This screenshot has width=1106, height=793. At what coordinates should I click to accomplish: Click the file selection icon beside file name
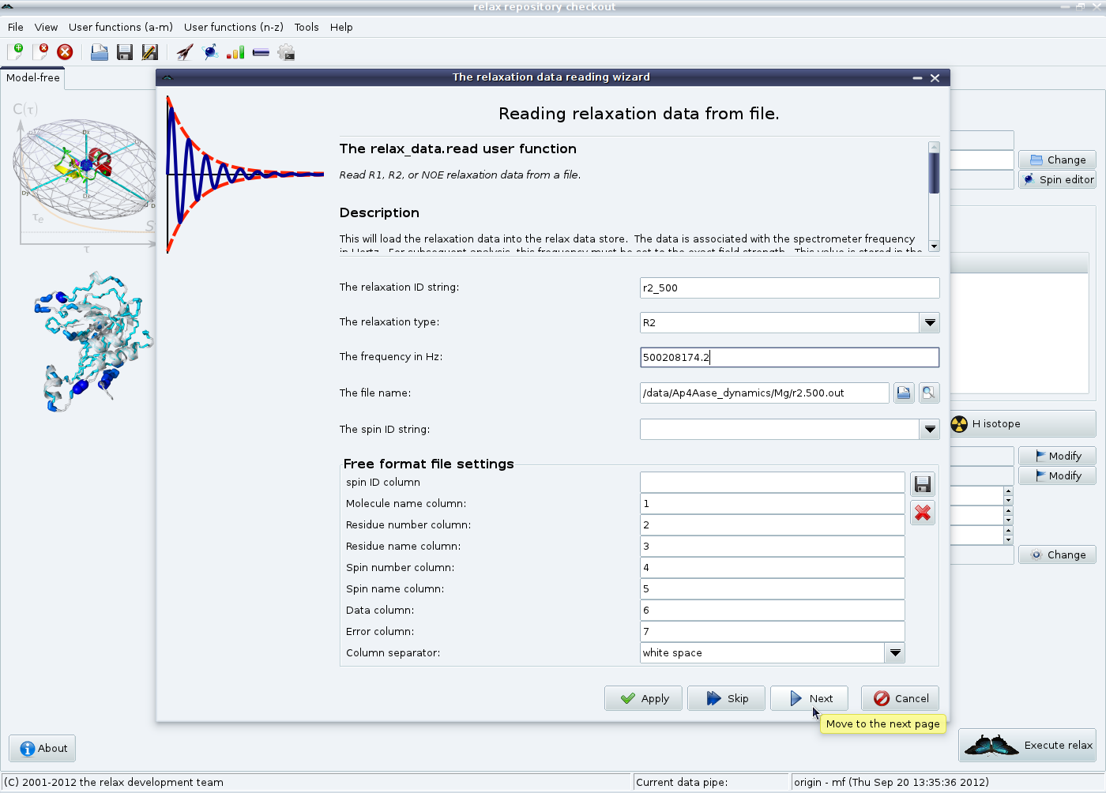point(904,393)
